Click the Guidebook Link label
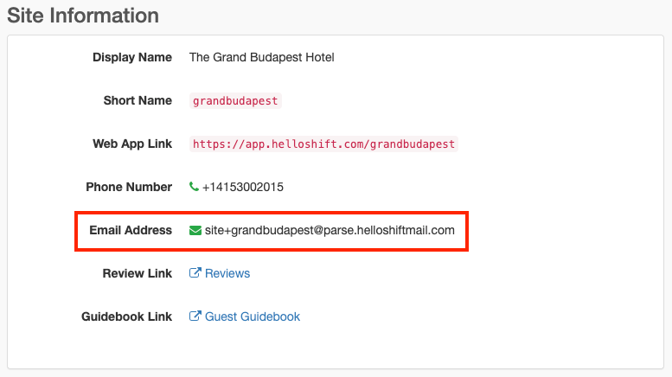This screenshot has height=377, width=672. tap(128, 316)
